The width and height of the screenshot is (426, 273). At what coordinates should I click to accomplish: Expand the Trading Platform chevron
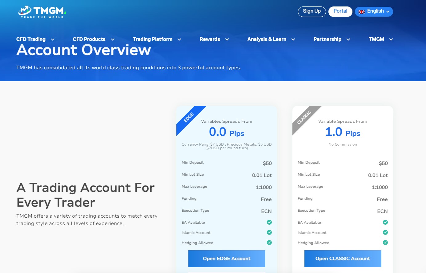point(179,39)
